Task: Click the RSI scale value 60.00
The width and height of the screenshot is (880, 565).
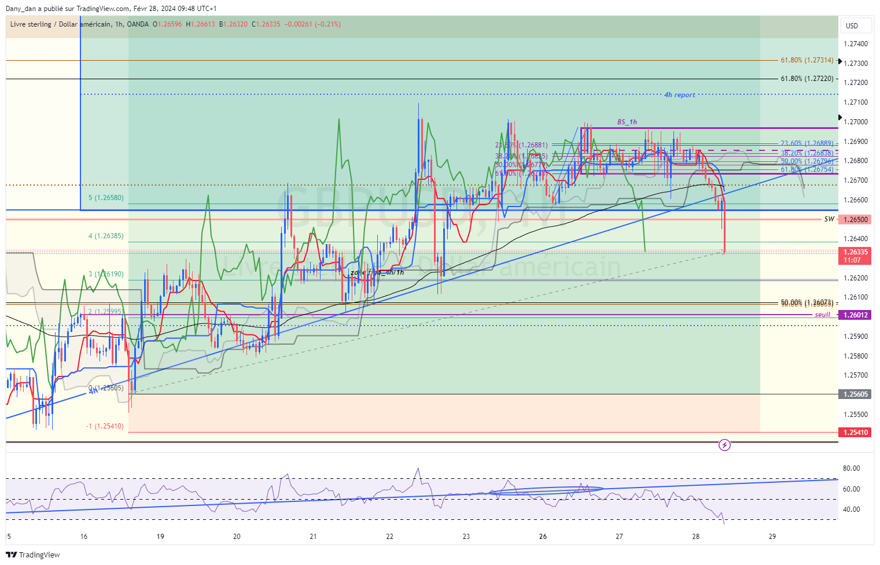Action: [x=852, y=489]
